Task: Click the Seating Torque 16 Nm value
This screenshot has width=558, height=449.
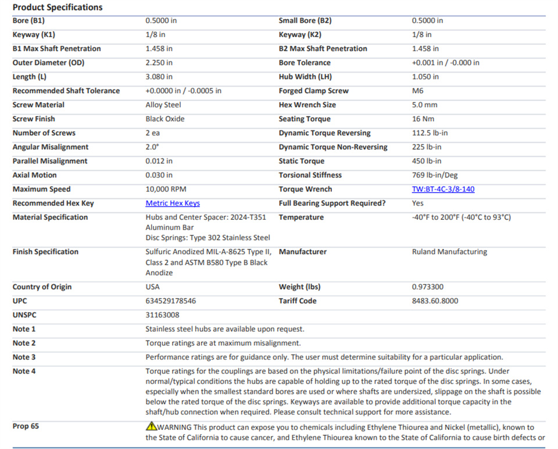Action: 423,119
